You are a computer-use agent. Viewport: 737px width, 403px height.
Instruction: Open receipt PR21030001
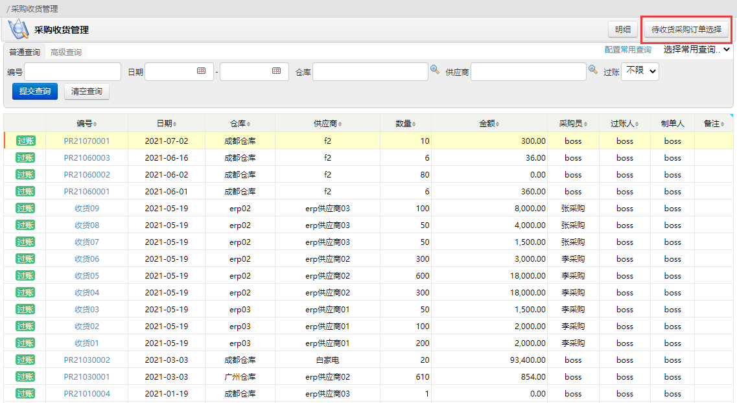click(87, 377)
